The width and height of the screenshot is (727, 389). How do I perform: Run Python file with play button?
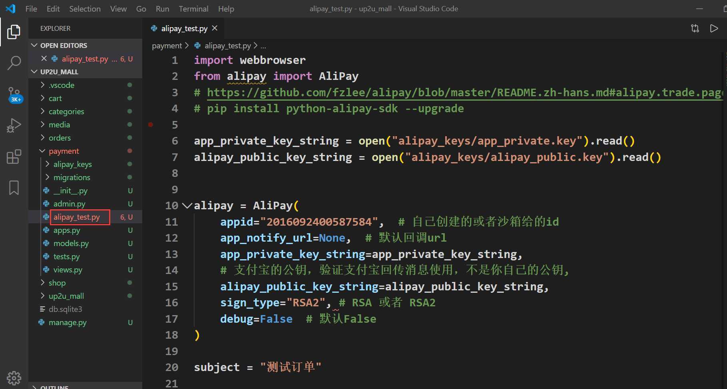click(714, 28)
